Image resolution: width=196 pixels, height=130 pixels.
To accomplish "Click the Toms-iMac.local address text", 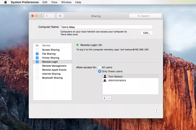I will click(69, 35).
